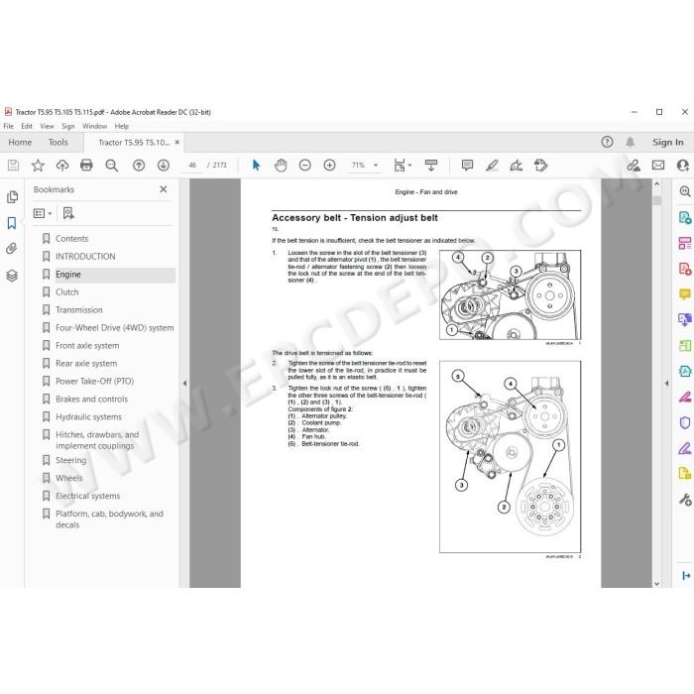Go to next page with down arrow

(164, 166)
